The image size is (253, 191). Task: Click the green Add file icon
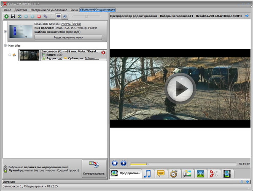(x=6, y=16)
